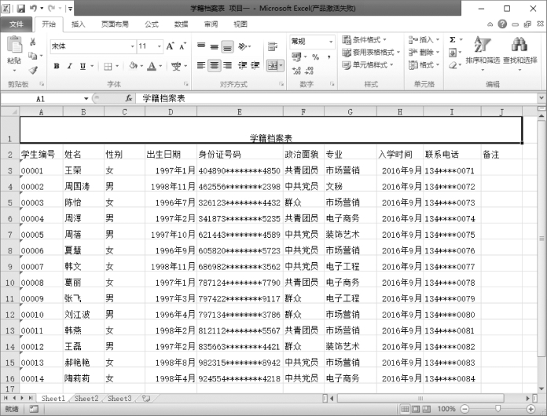This screenshot has width=547, height=416.
Task: Click the Copy icon
Action: point(32,56)
